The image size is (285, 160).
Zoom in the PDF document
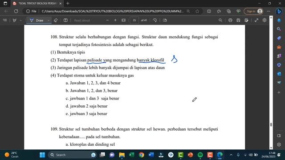click(115, 20)
